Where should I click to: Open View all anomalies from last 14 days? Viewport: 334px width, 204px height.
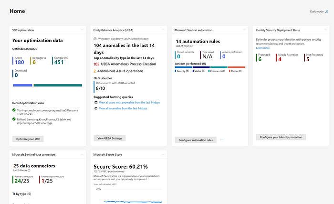[123, 108]
